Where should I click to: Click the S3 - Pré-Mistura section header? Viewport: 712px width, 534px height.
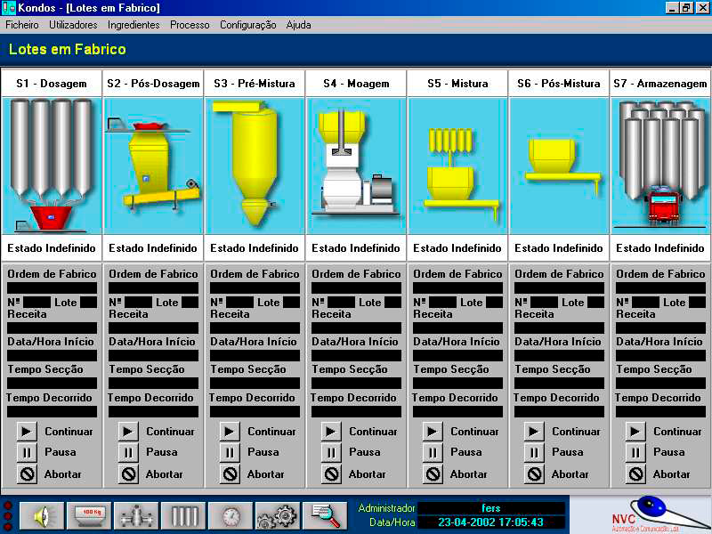tap(255, 84)
